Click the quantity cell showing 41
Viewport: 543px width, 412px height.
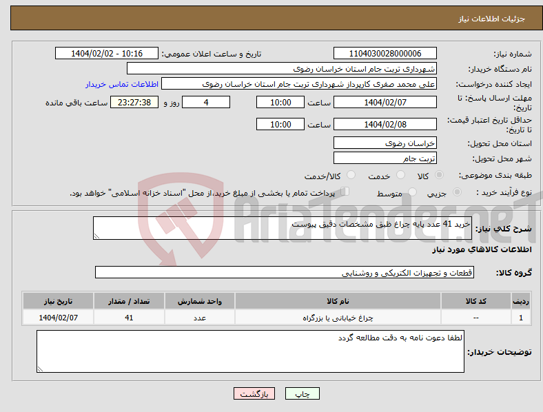coord(129,318)
